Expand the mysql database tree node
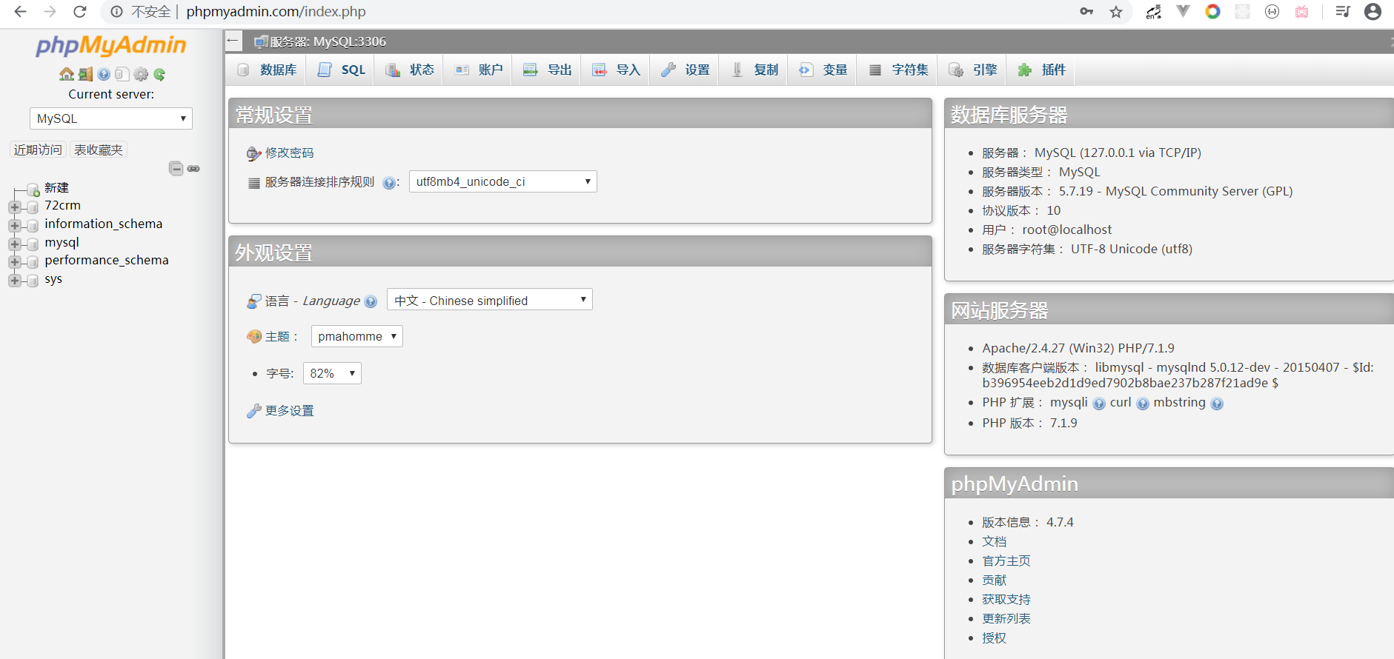Screen dimensions: 1394x659 (x=15, y=244)
